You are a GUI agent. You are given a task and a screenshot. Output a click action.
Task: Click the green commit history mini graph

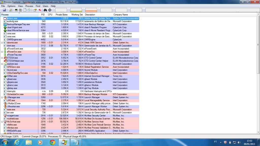coord(76,10)
